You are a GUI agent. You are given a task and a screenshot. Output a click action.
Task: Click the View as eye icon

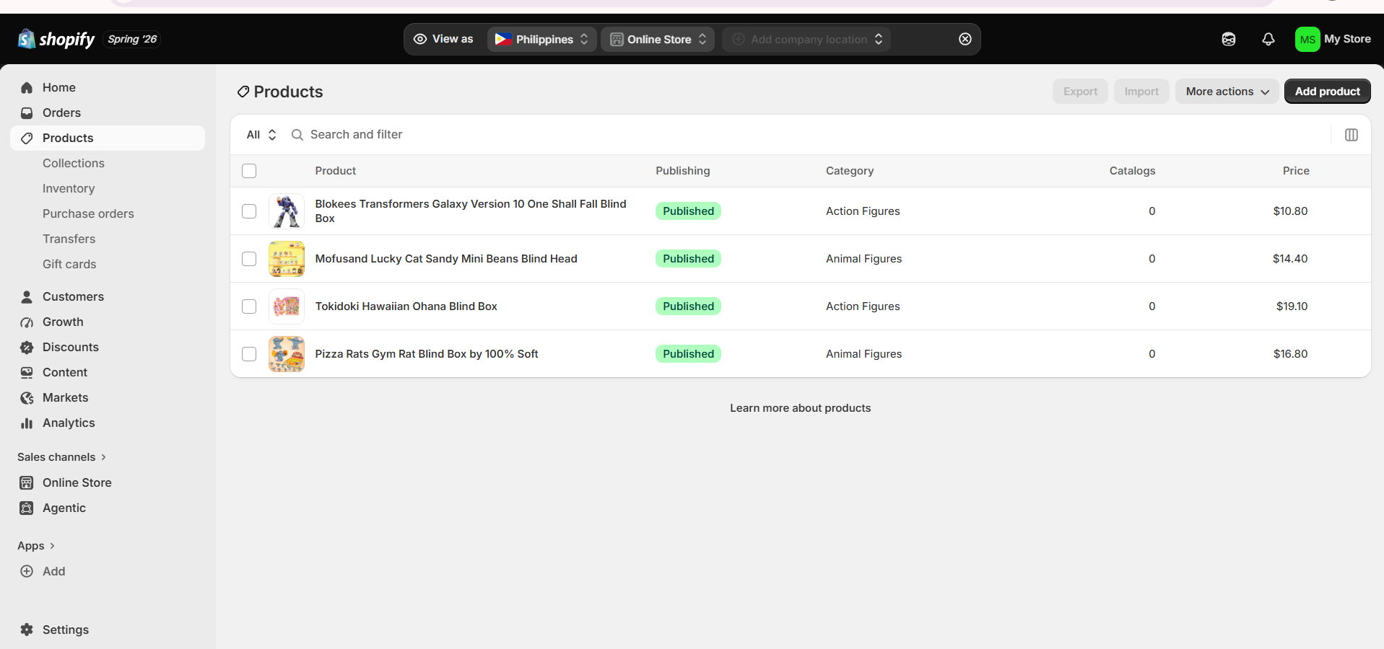tap(420, 39)
